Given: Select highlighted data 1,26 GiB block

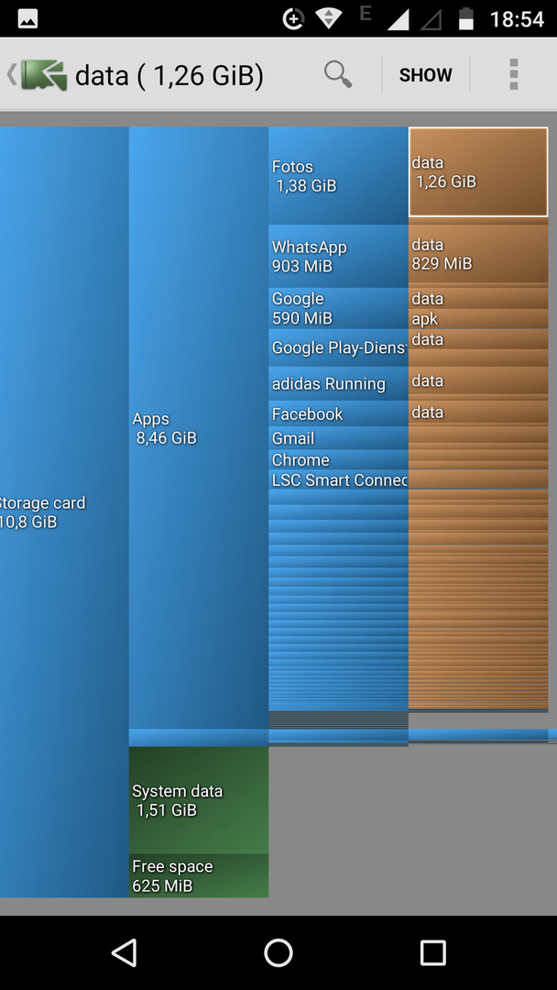Looking at the screenshot, I should coord(478,171).
